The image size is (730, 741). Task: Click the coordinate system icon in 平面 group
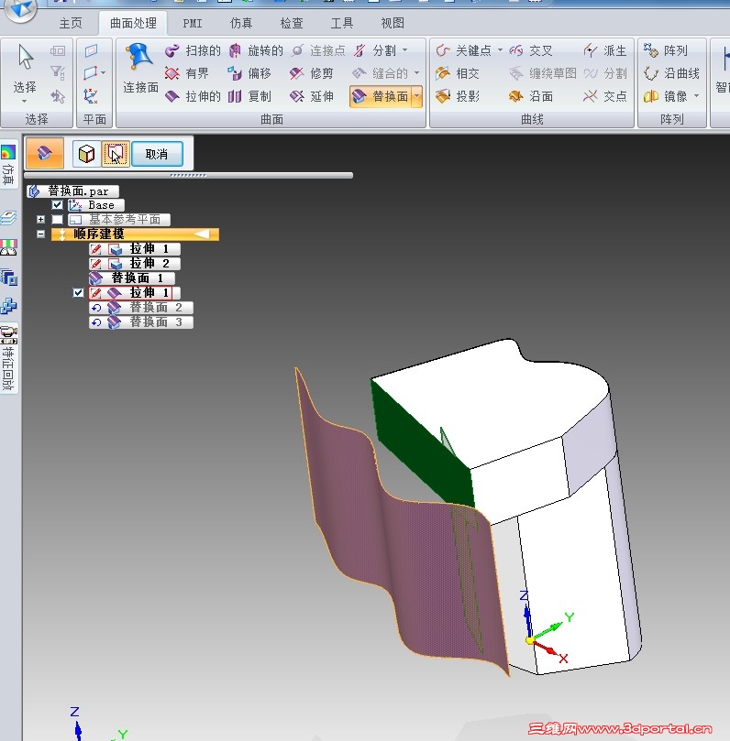(91, 96)
